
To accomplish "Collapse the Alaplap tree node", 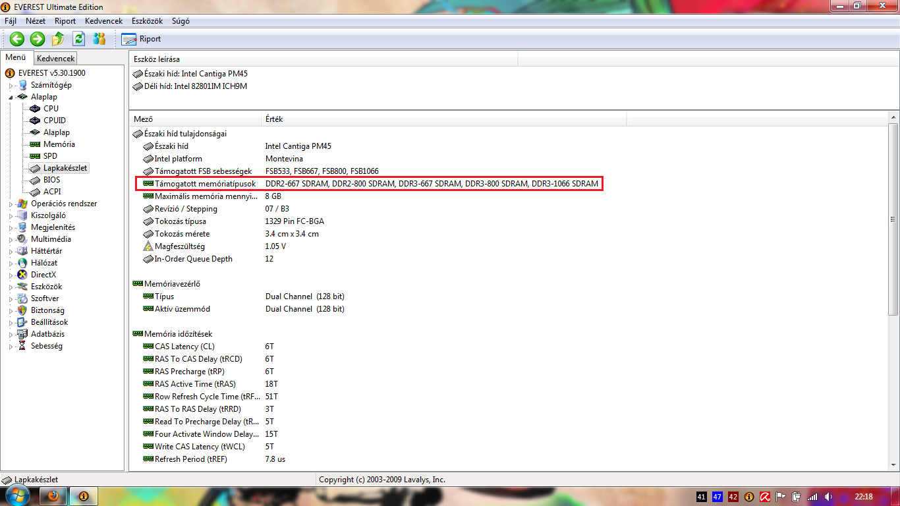I will [11, 97].
